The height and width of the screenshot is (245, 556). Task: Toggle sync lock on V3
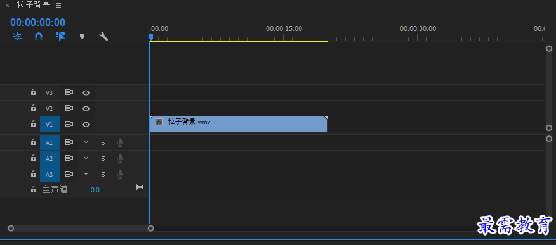click(x=69, y=92)
